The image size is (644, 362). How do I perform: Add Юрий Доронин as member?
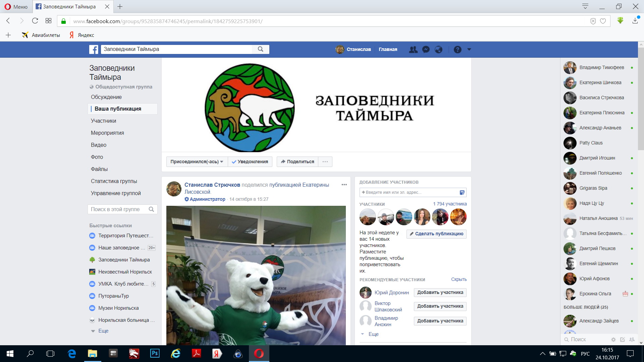440,293
